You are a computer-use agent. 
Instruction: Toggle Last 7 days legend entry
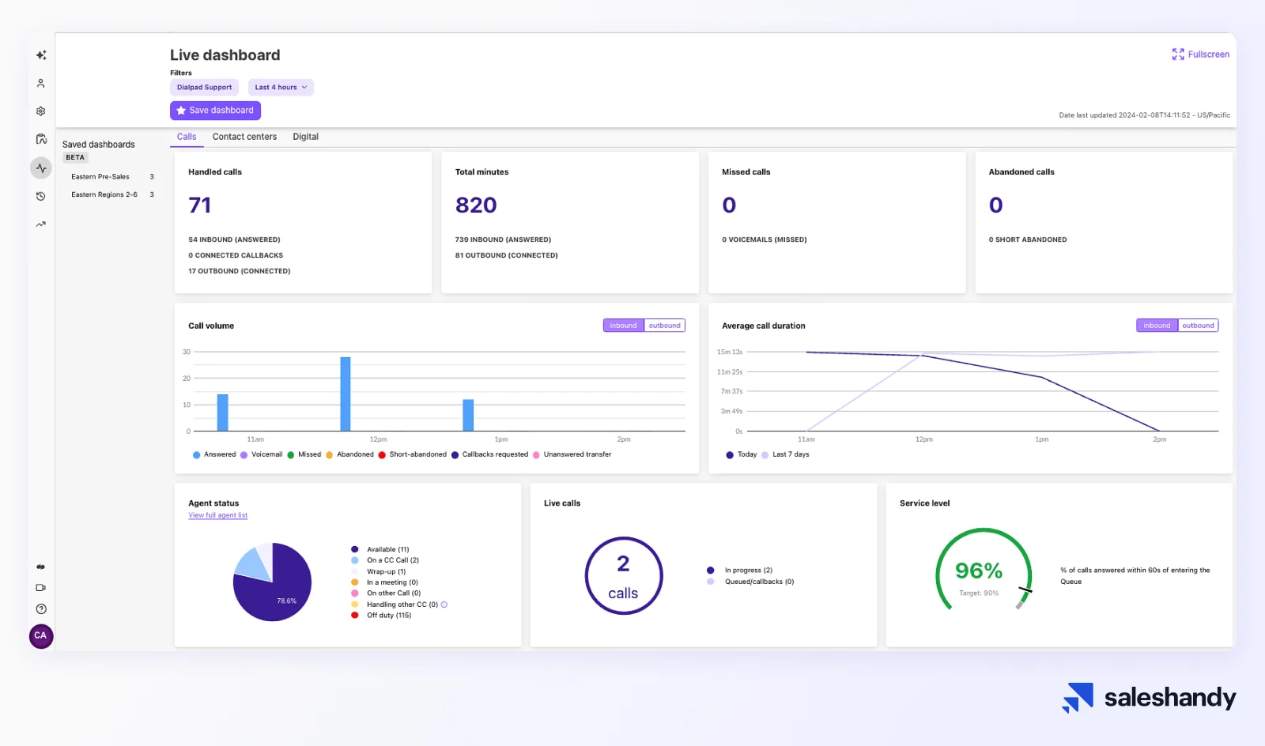[786, 454]
